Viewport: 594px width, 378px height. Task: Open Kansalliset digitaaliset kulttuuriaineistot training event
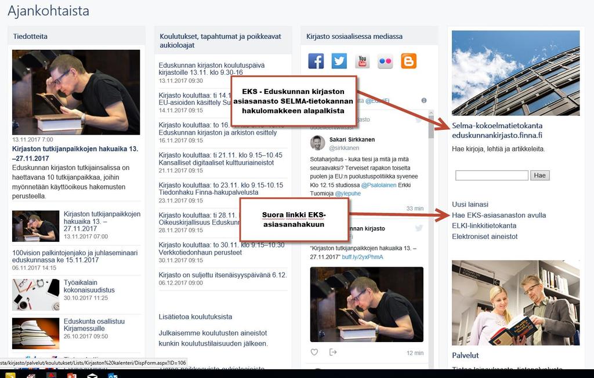point(220,159)
